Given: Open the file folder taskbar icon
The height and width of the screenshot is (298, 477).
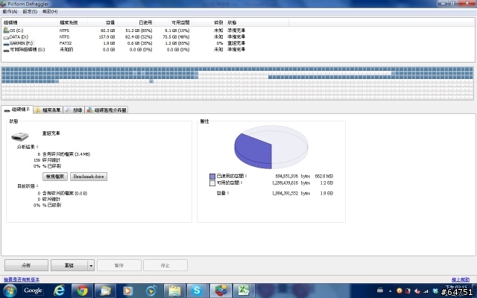Looking at the screenshot, I should pos(174,291).
